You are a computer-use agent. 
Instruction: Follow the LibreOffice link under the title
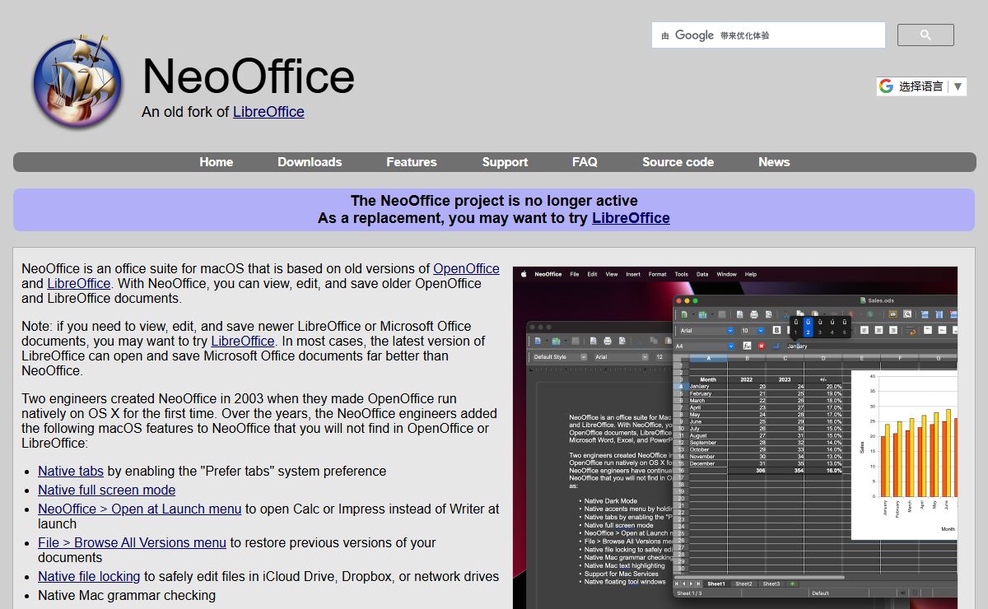coord(268,112)
